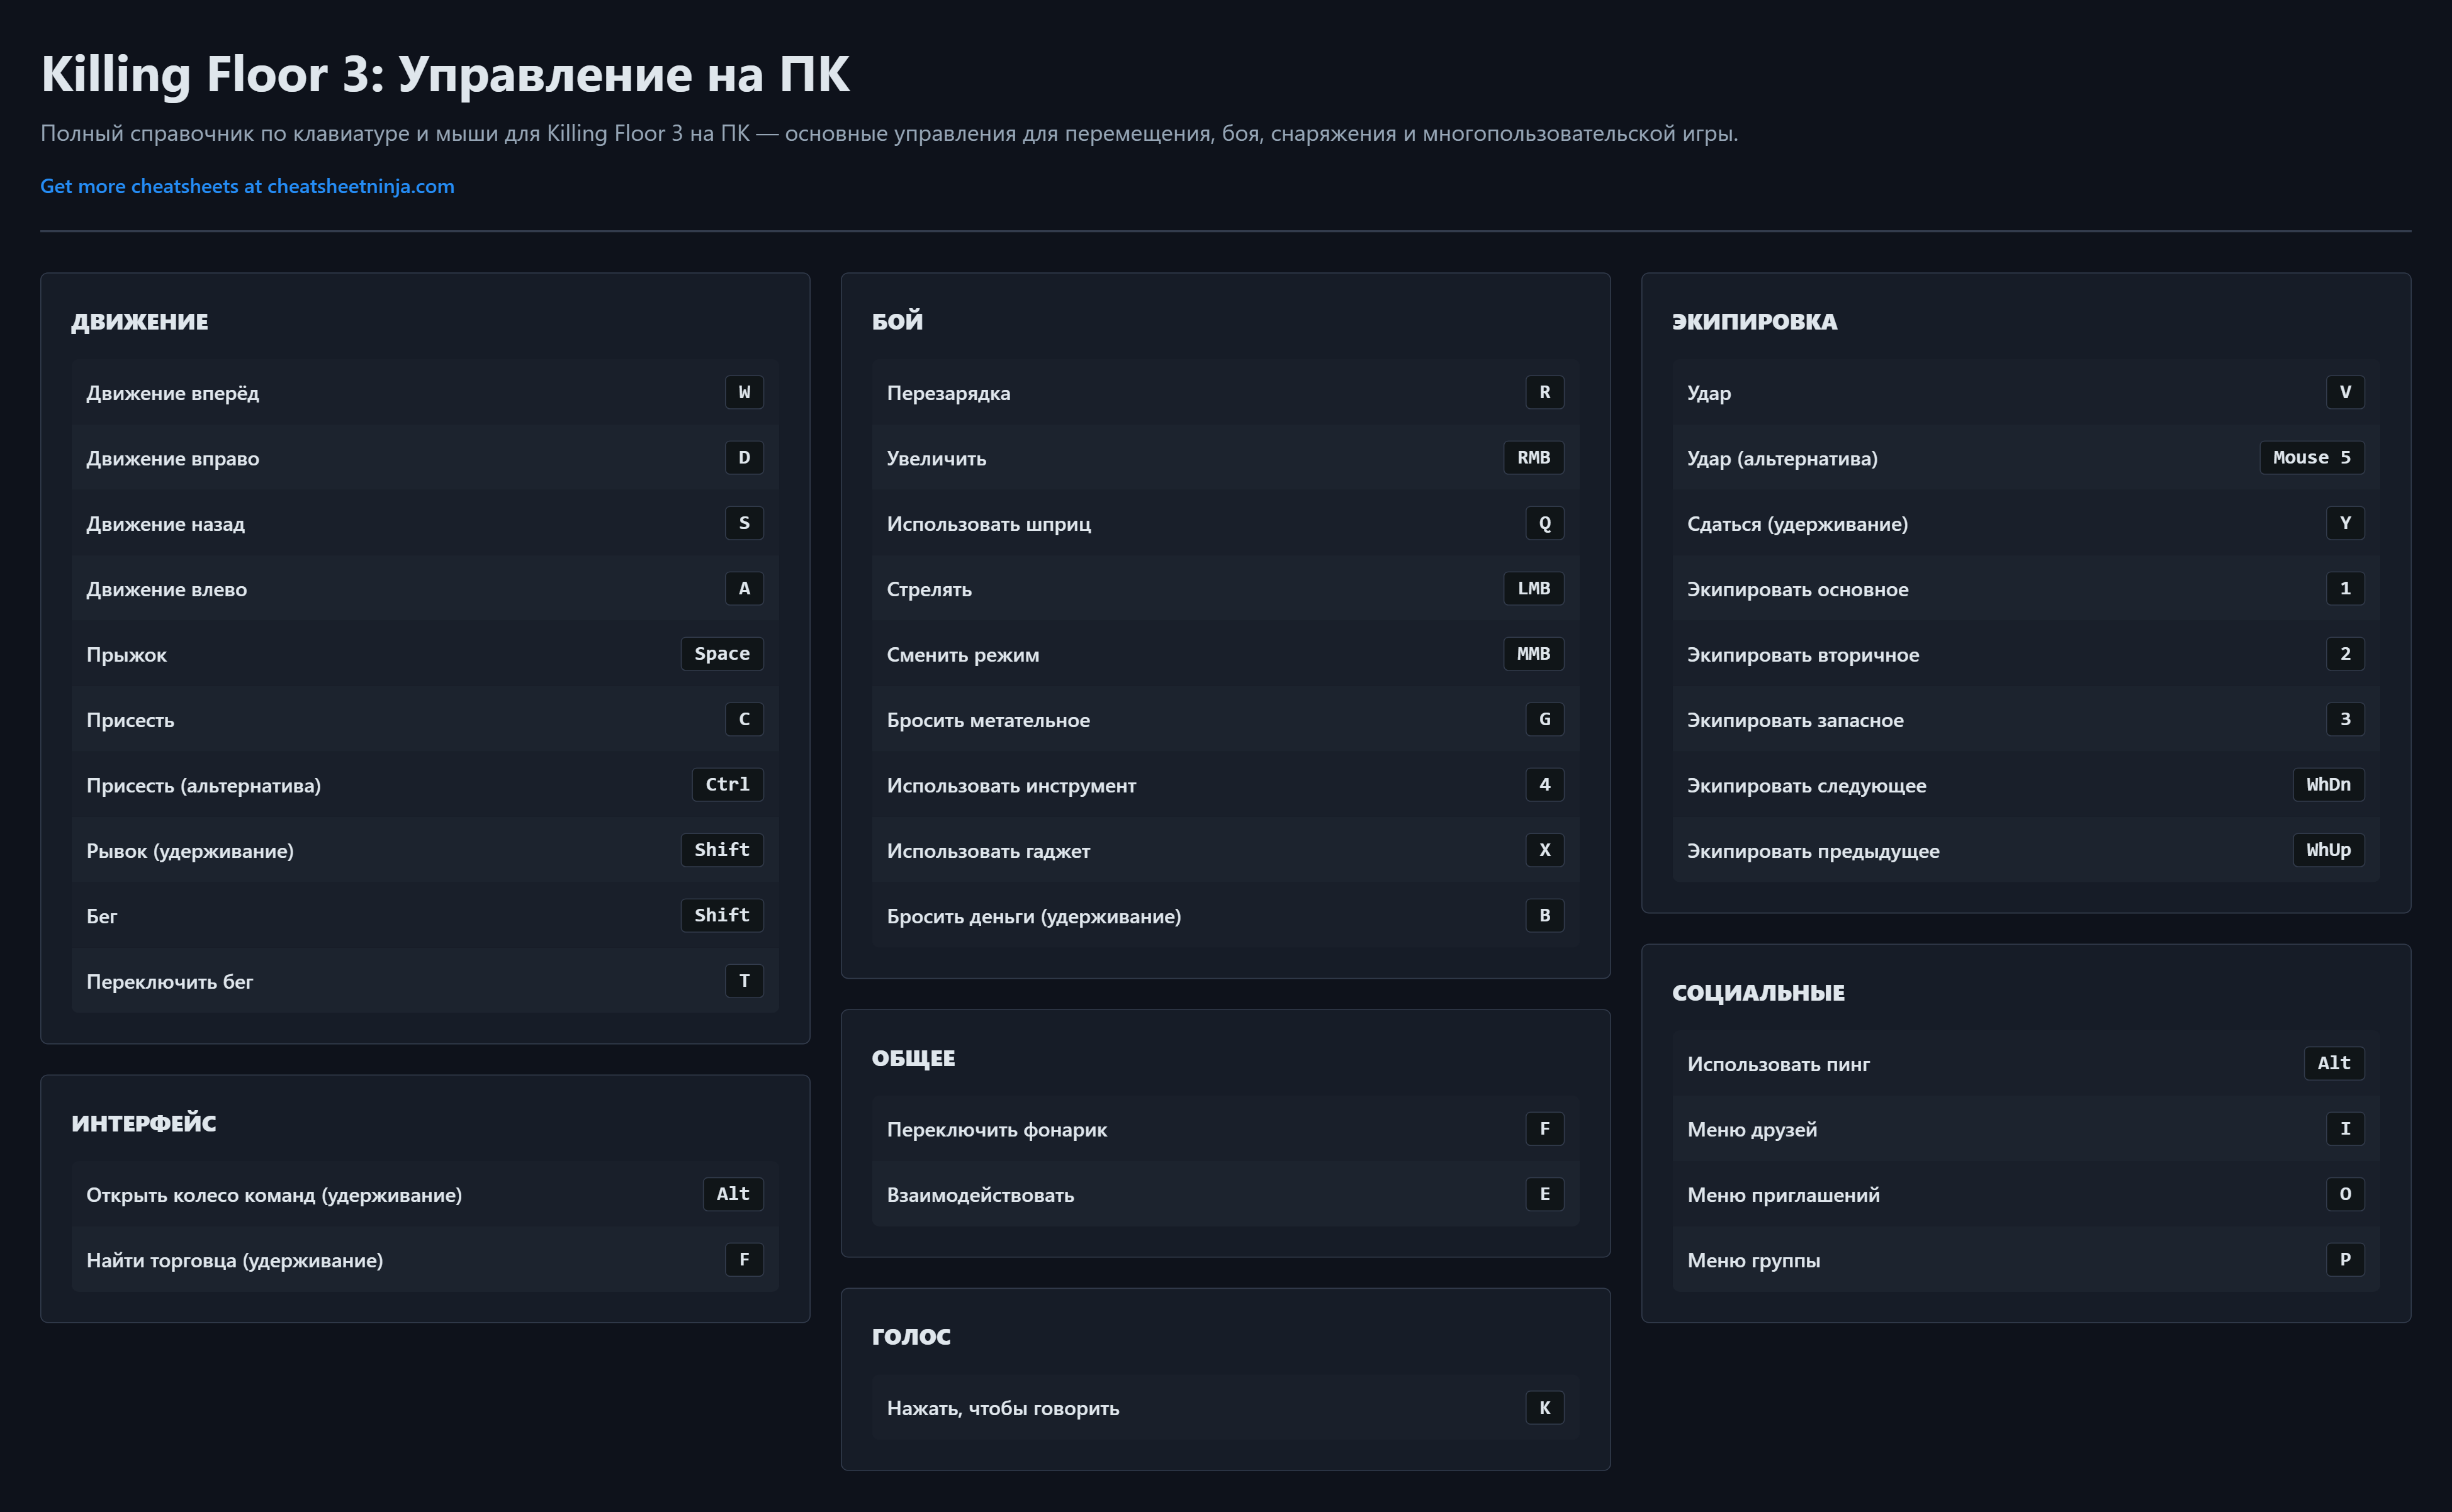This screenshot has width=2452, height=1512.
Task: Click the Переключить фонарик row
Action: pyautogui.click(x=1225, y=1129)
